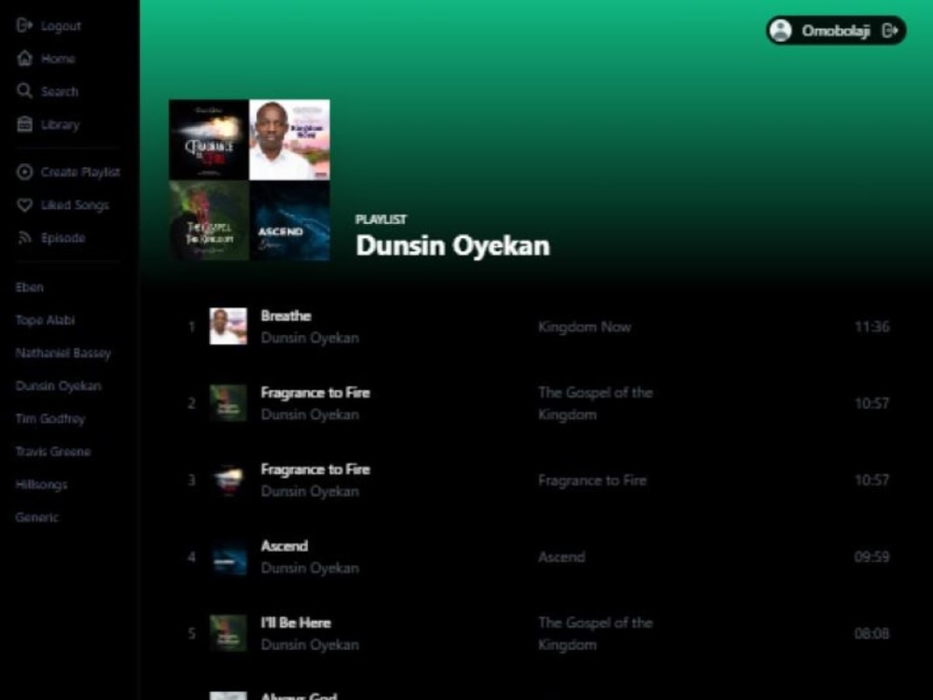Image resolution: width=933 pixels, height=700 pixels.
Task: Open the Eben playlist
Action: pyautogui.click(x=29, y=287)
